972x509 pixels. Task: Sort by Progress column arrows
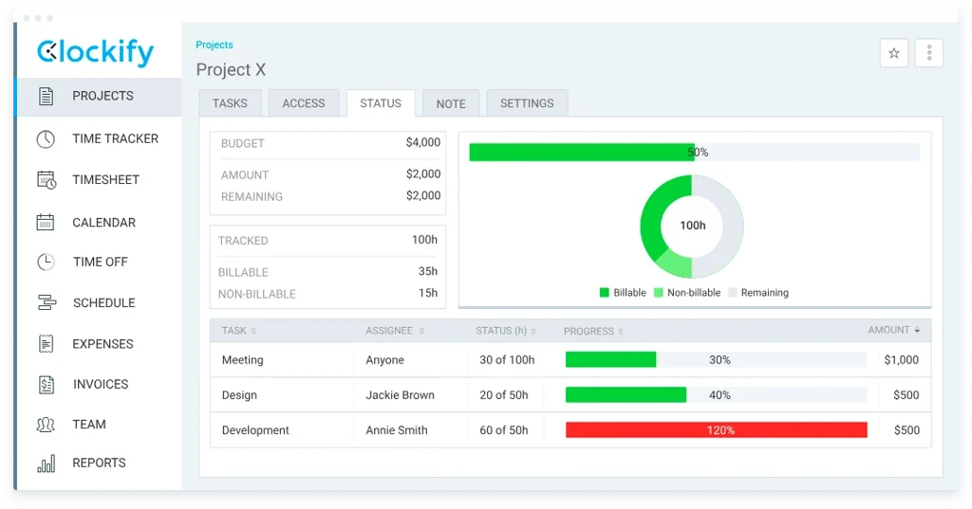pos(621,332)
